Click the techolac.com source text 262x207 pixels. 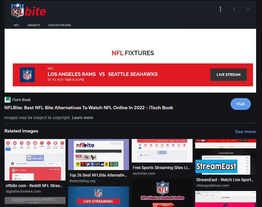pos(144,173)
